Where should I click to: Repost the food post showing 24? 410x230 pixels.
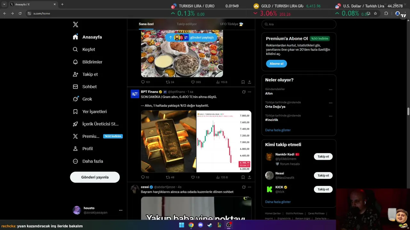[x=170, y=82]
